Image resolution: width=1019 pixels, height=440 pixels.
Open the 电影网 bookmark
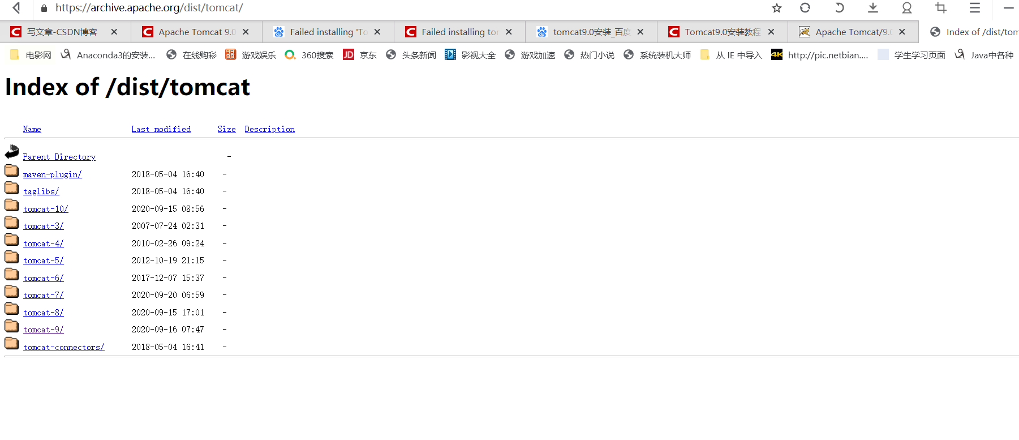[31, 55]
